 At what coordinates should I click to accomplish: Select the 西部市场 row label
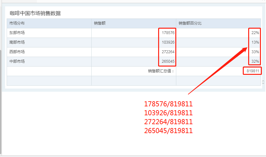[x=17, y=52]
